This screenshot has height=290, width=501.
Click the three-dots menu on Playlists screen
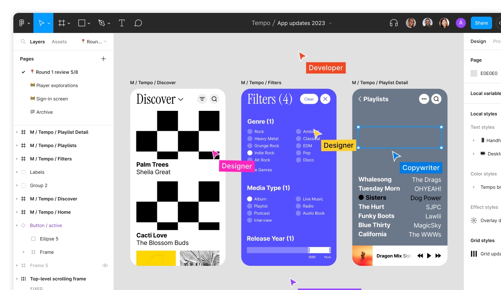coord(424,99)
